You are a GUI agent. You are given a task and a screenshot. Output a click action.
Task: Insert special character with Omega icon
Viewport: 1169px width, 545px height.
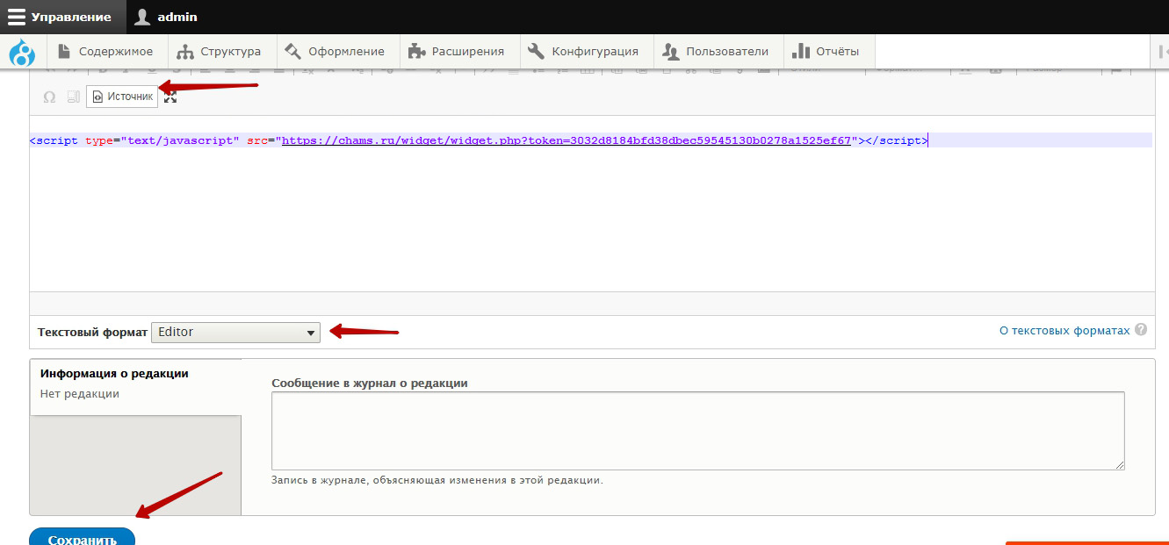click(49, 97)
